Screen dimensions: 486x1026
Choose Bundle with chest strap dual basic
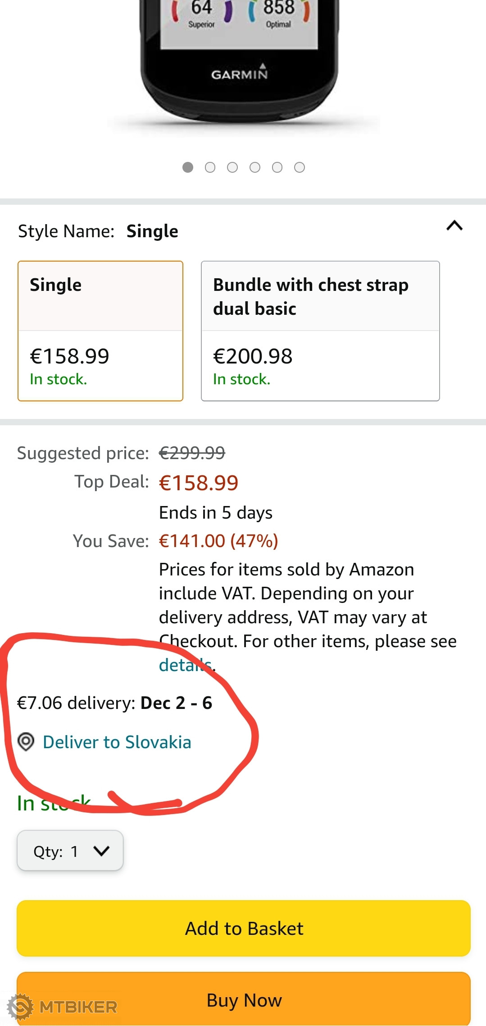coord(320,331)
